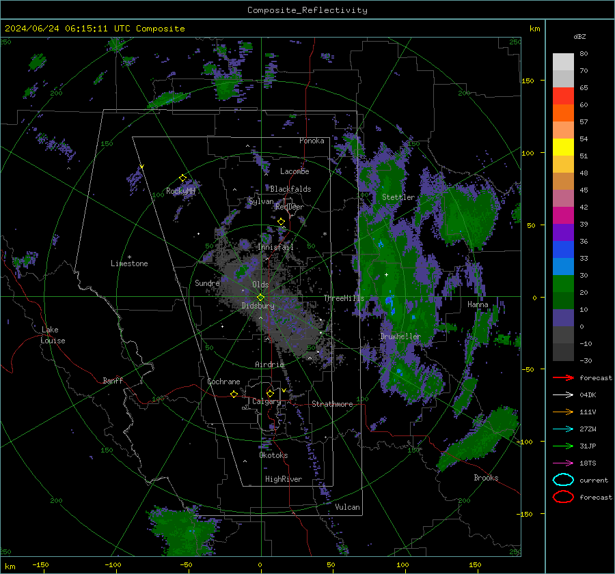This screenshot has height=574, width=615.
Task: Select the red 60-65 dBZ color swatch
Action: (563, 96)
